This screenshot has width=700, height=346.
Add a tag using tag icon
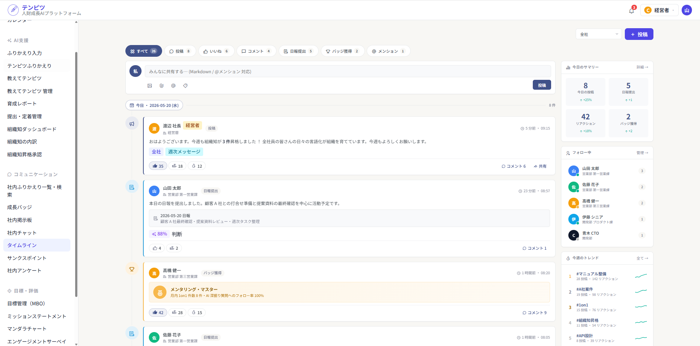click(186, 86)
